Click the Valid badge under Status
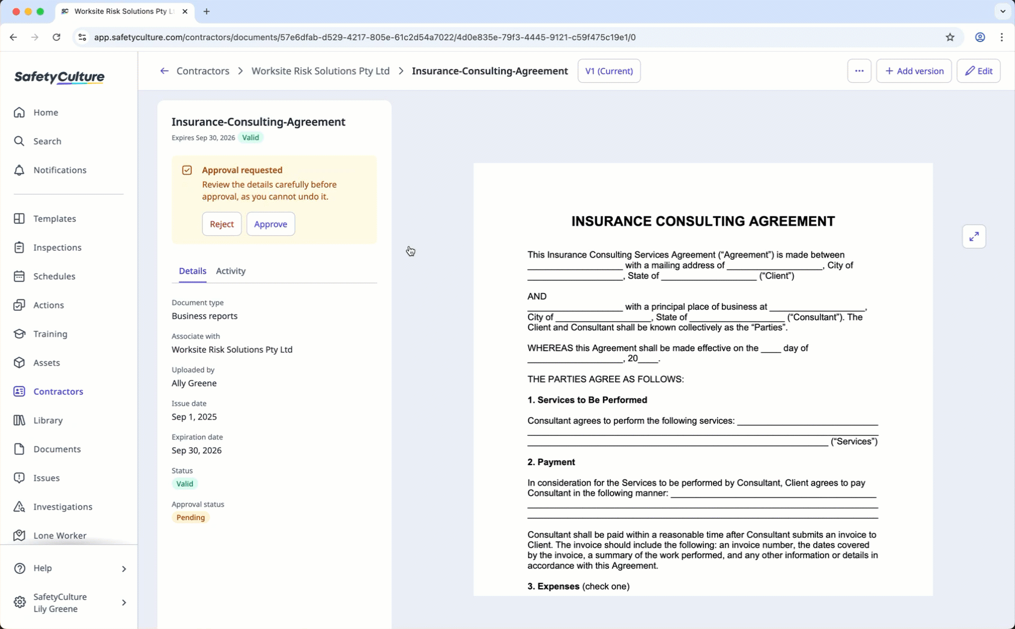 (x=184, y=484)
